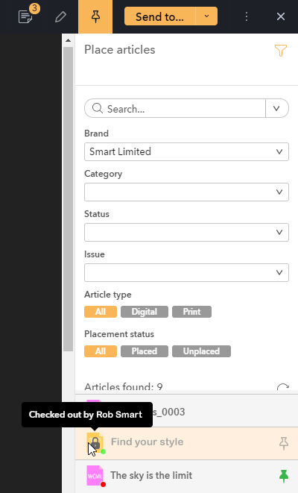This screenshot has width=298, height=493.
Task: Click the scrollbar up arrow
Action: [68, 40]
